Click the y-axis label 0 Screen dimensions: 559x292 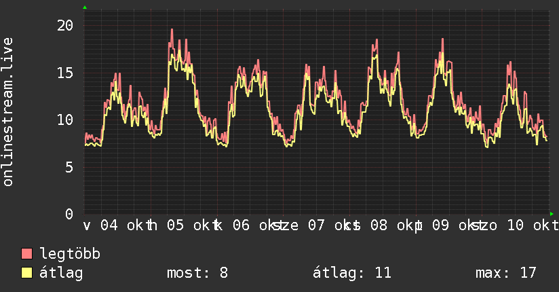69,214
